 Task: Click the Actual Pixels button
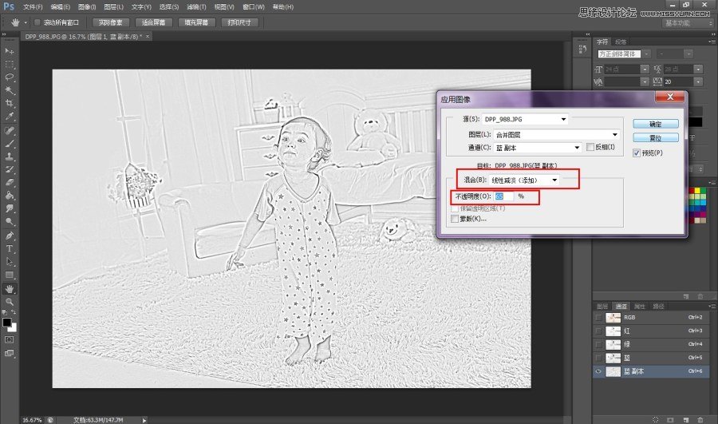(x=111, y=22)
